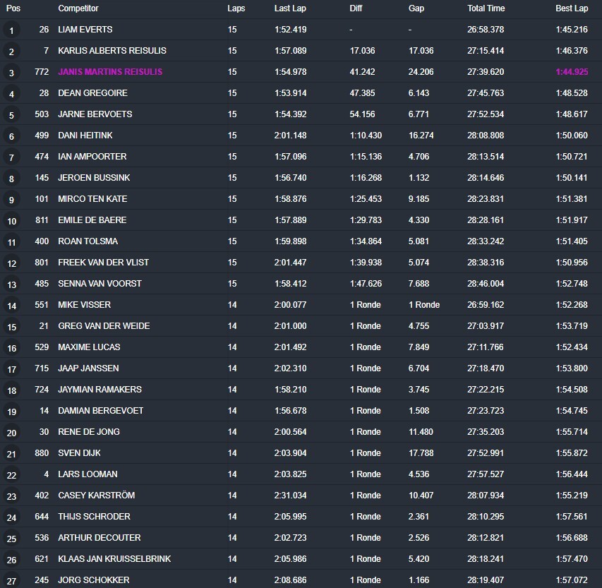The height and width of the screenshot is (588, 602).
Task: Click the position 14 circle badge
Action: coord(11,306)
